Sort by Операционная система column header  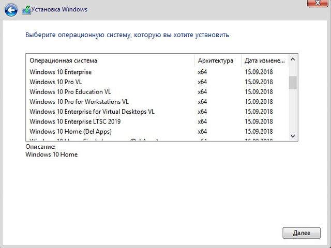tap(110, 60)
